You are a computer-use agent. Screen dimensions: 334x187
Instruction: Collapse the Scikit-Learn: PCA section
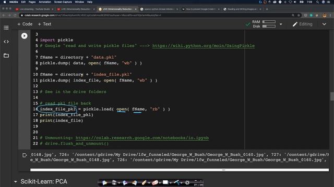(15, 182)
